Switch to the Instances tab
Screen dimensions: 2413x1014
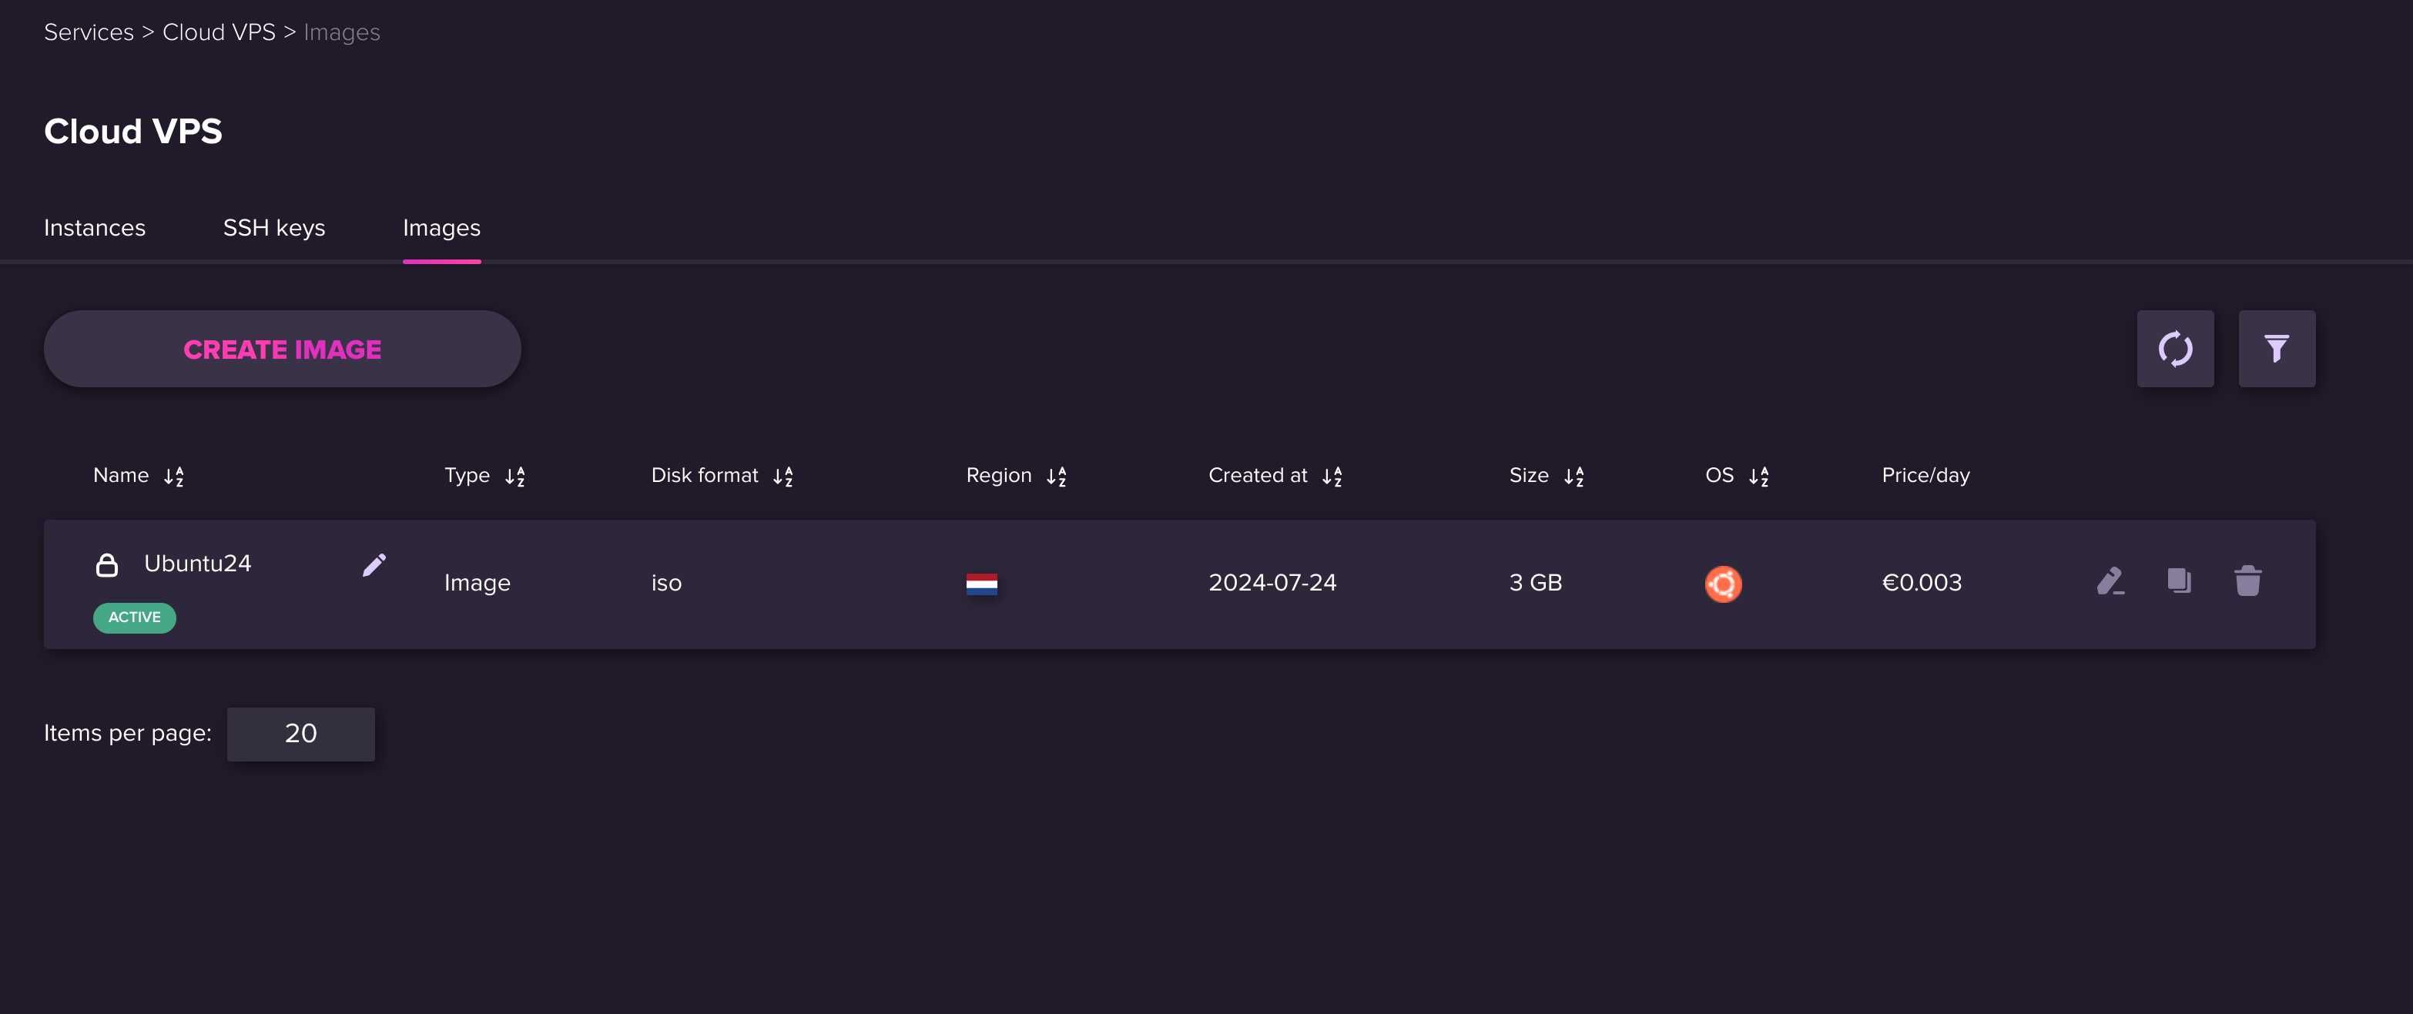pos(94,225)
